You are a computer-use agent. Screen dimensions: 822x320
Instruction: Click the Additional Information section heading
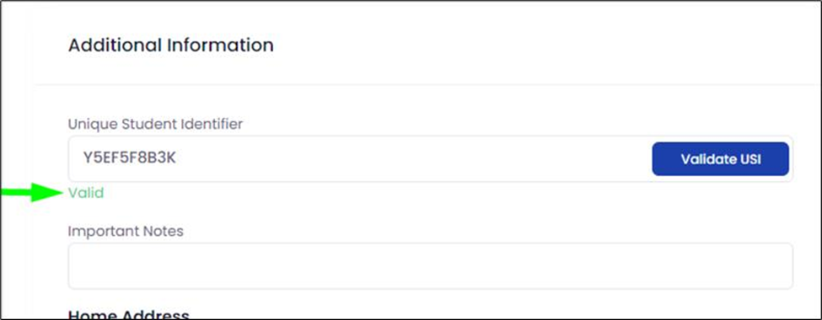point(171,45)
